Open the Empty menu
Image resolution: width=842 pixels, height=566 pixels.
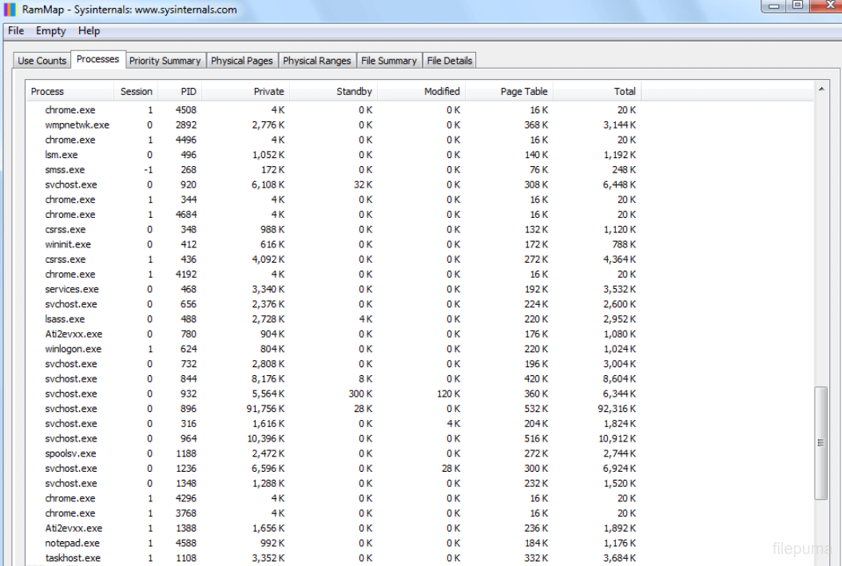(51, 31)
